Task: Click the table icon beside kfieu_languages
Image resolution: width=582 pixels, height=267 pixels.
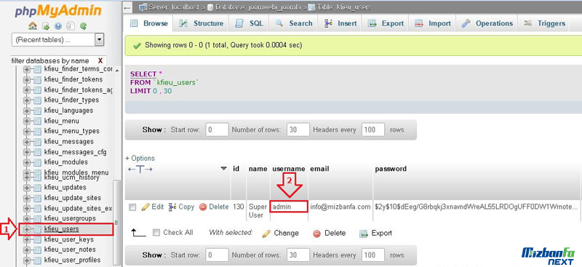Action: point(38,111)
